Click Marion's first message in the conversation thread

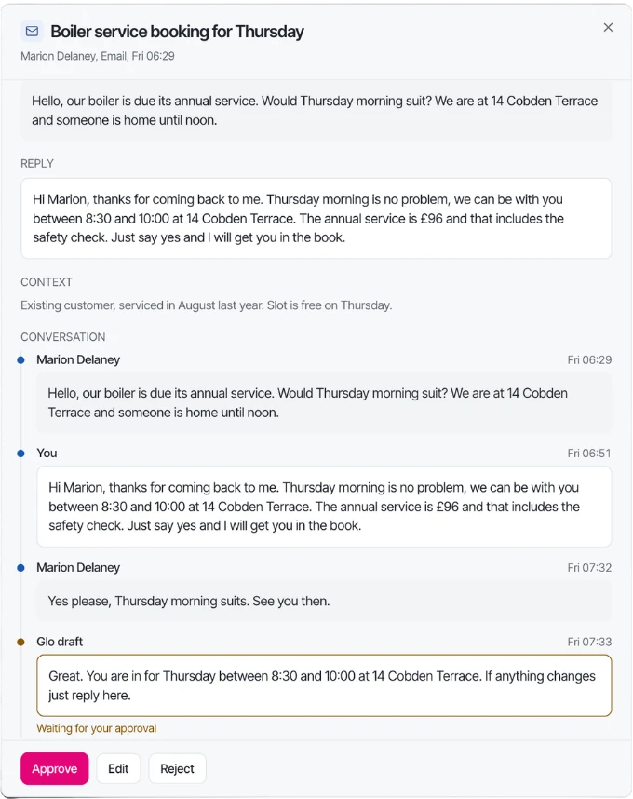tap(324, 402)
